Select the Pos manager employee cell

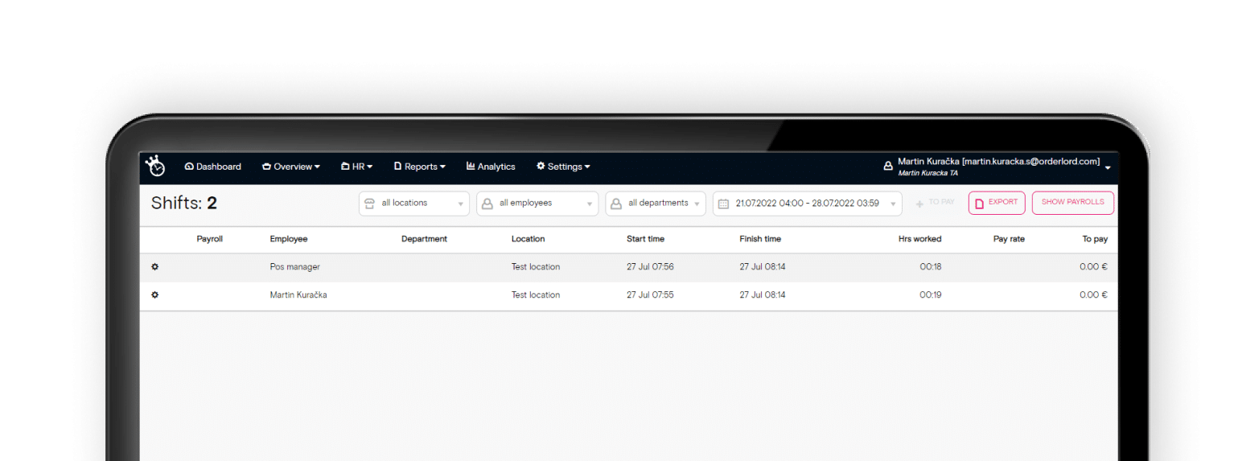coord(295,267)
